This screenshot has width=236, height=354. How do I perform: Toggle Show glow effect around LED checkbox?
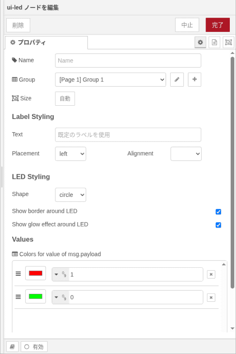click(x=218, y=225)
